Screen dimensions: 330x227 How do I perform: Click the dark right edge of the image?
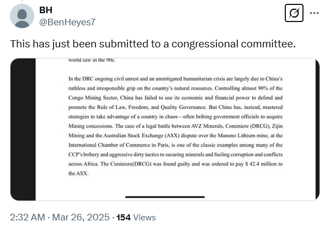317,129
